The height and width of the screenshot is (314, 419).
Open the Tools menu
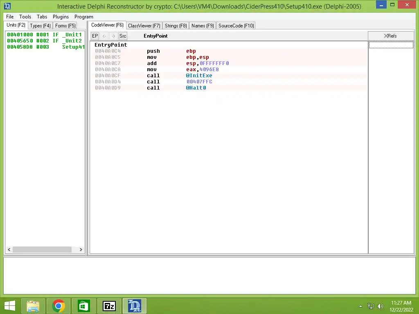click(x=25, y=16)
